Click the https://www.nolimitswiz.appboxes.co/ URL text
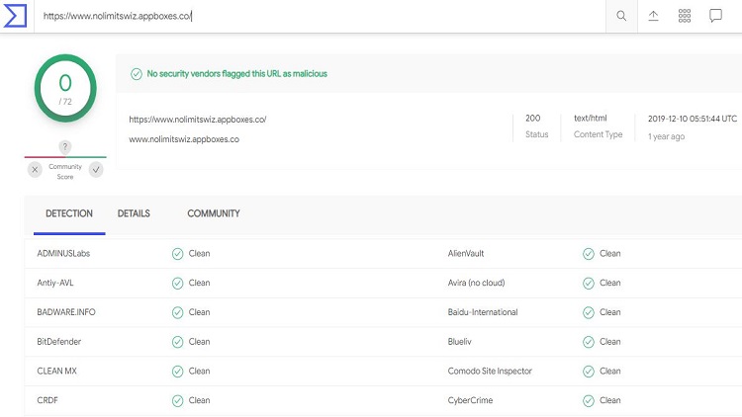The image size is (742, 417). [198, 120]
